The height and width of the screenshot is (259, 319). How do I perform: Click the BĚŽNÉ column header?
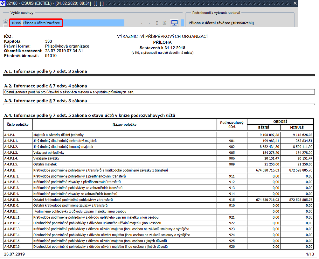(x=263, y=127)
